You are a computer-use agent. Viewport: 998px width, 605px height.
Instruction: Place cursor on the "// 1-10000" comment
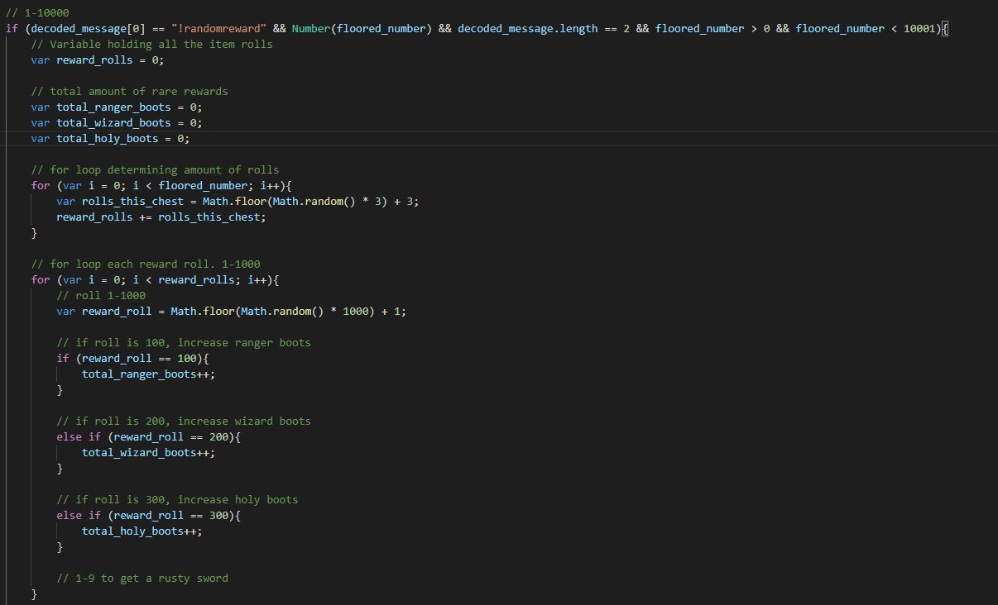tap(37, 13)
